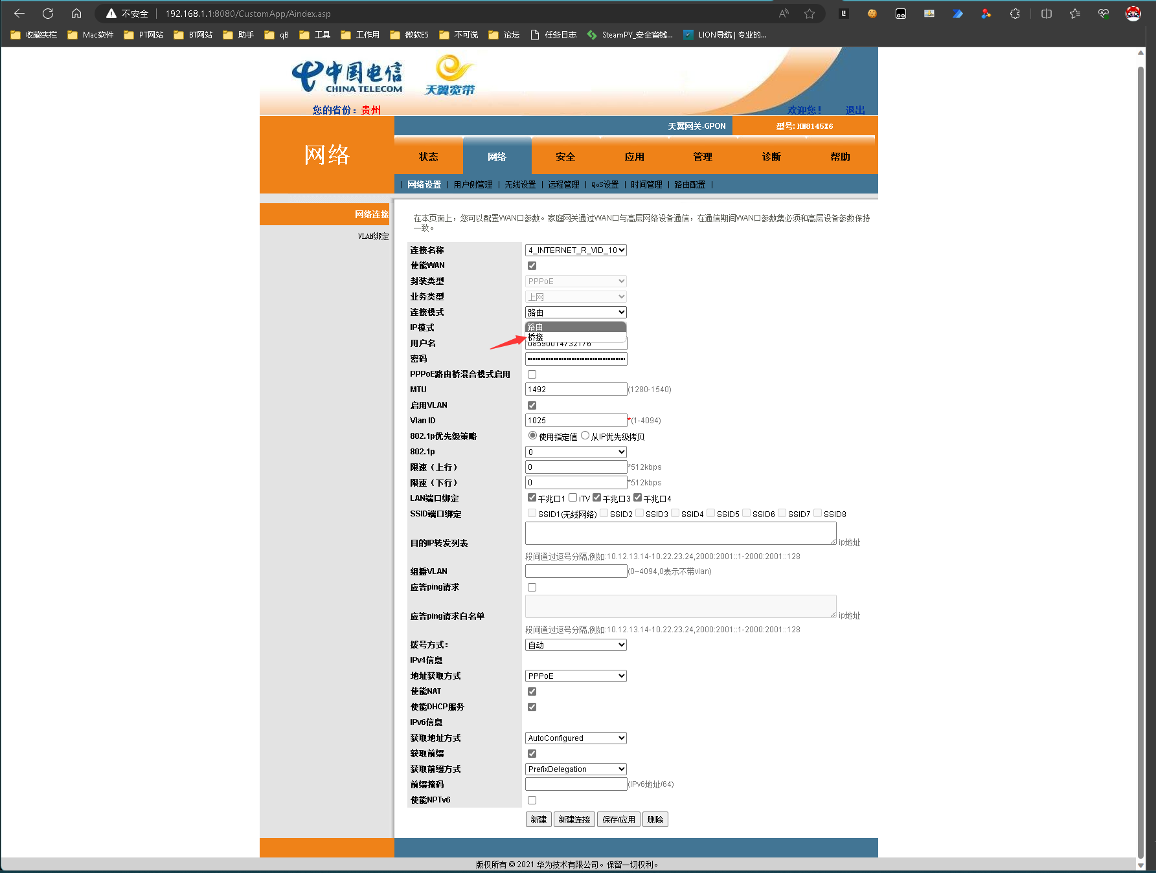Click the 保存/应用 button
Screen dimensions: 1156x873
[618, 820]
